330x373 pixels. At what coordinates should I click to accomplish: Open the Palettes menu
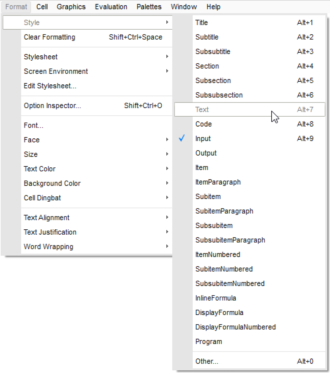[149, 7]
